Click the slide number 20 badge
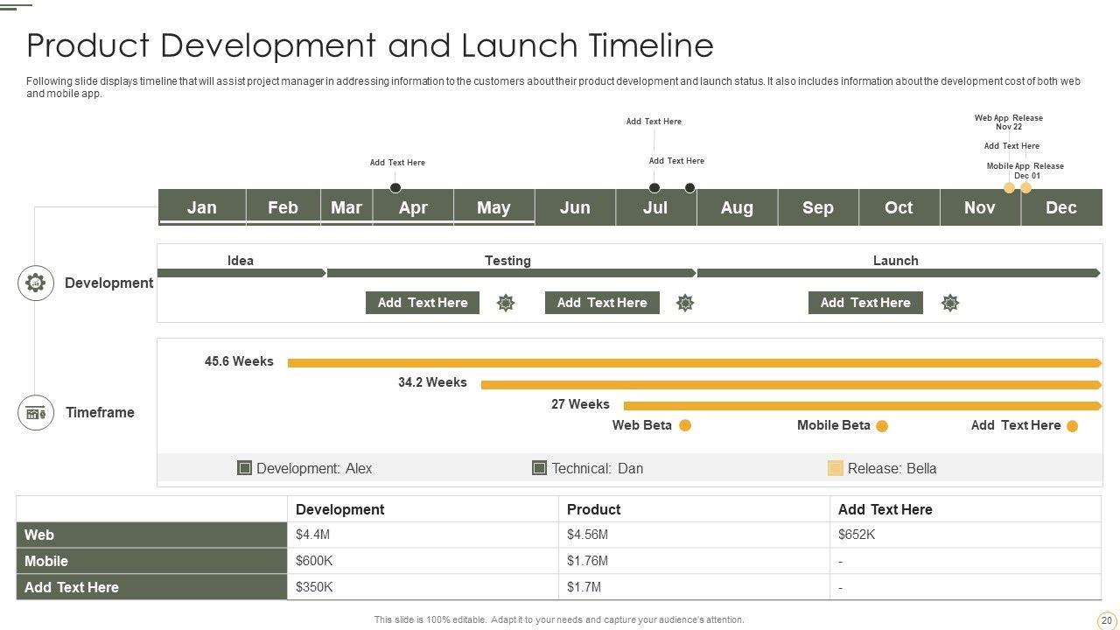Image resolution: width=1120 pixels, height=630 pixels. pyautogui.click(x=1106, y=620)
